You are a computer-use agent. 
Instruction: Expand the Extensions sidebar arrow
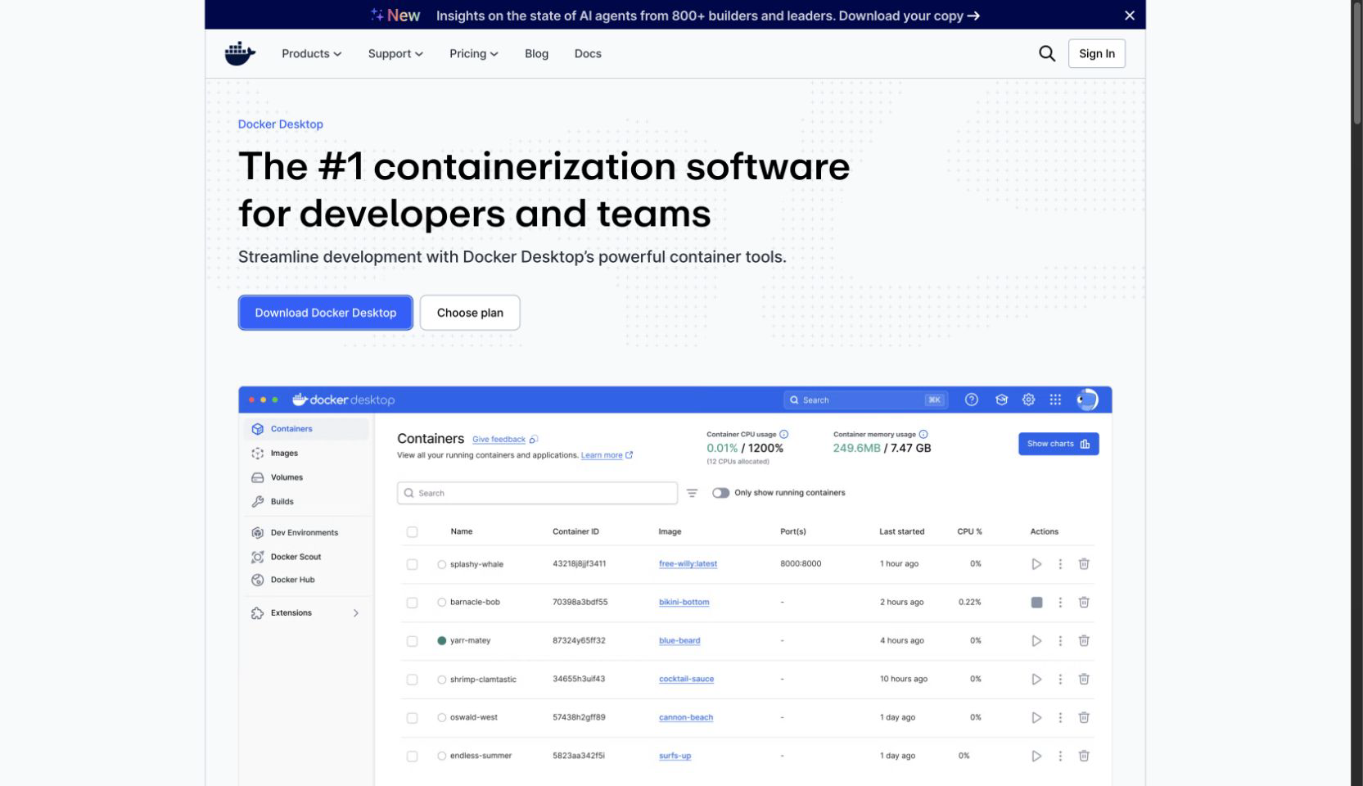[356, 613]
